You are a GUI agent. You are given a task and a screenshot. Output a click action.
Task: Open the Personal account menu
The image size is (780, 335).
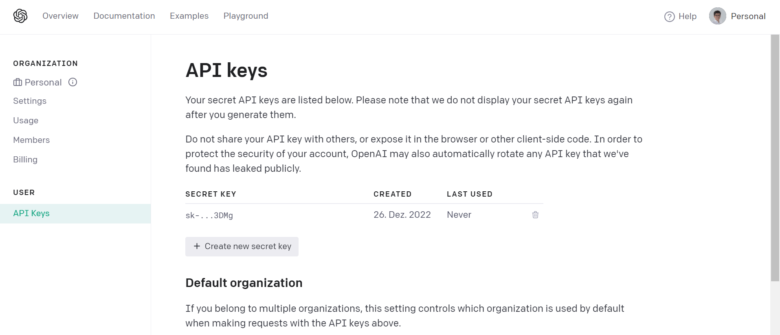coord(748,16)
